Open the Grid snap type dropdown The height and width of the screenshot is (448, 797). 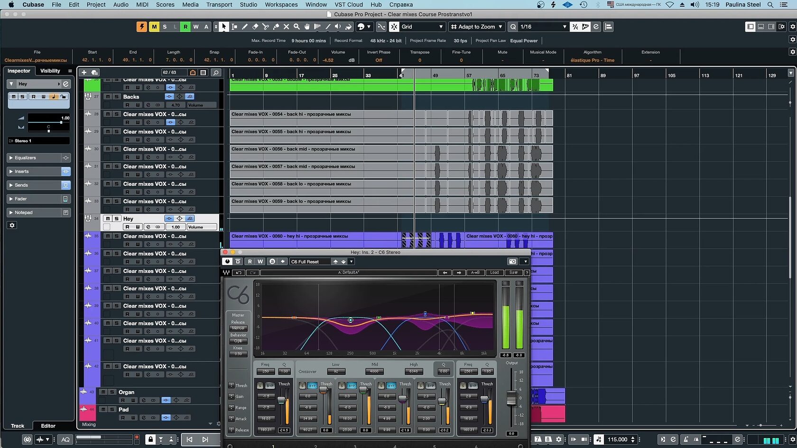point(422,27)
